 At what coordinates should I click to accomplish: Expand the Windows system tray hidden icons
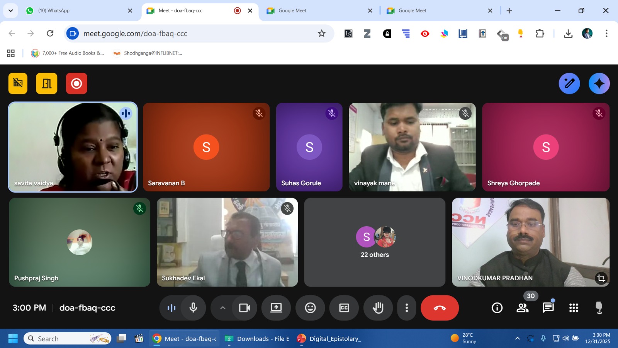click(x=517, y=339)
